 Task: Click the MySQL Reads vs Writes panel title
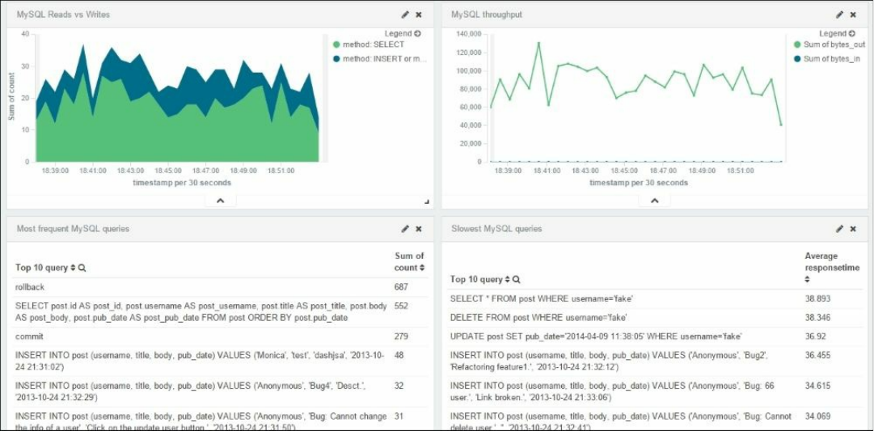(63, 15)
